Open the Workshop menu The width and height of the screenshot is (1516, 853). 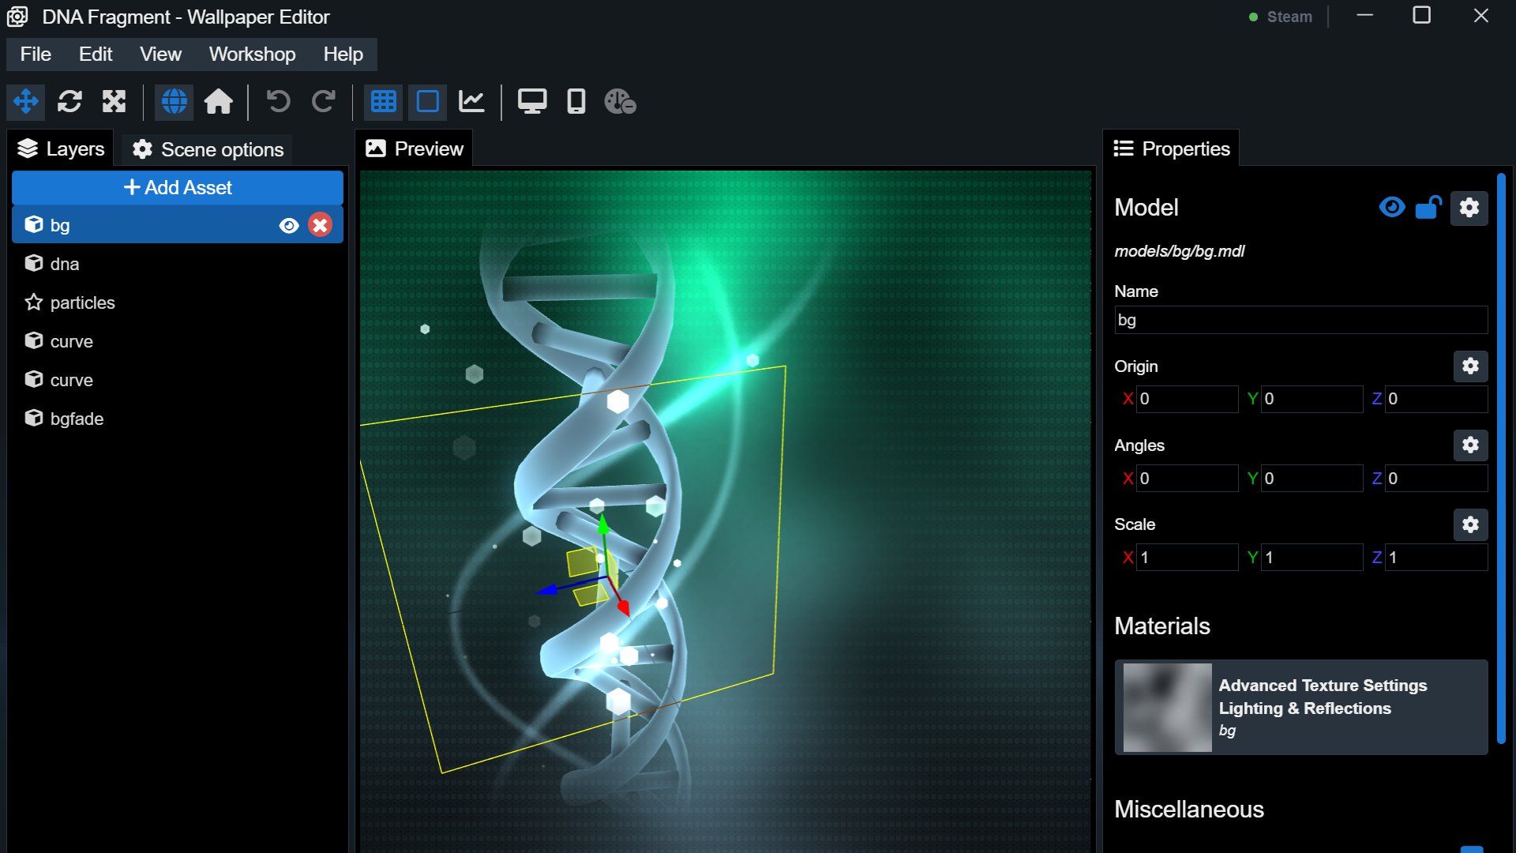(x=252, y=54)
